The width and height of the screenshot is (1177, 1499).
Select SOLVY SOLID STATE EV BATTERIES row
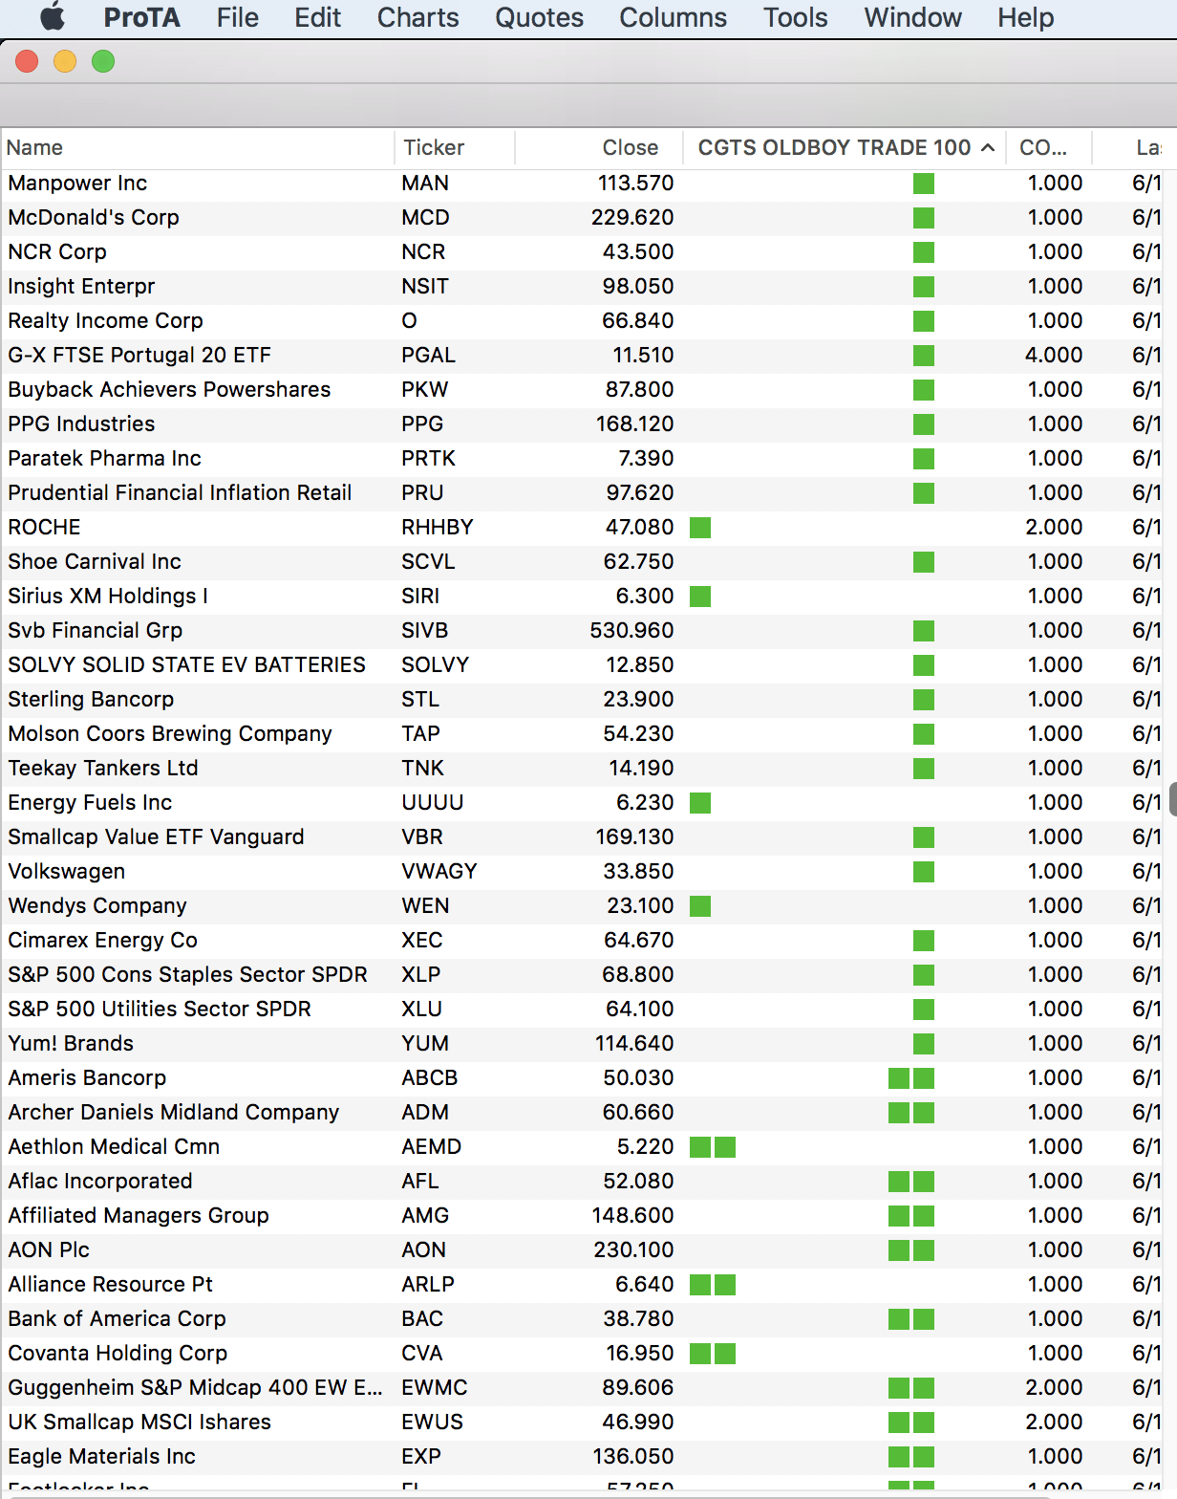click(x=582, y=665)
